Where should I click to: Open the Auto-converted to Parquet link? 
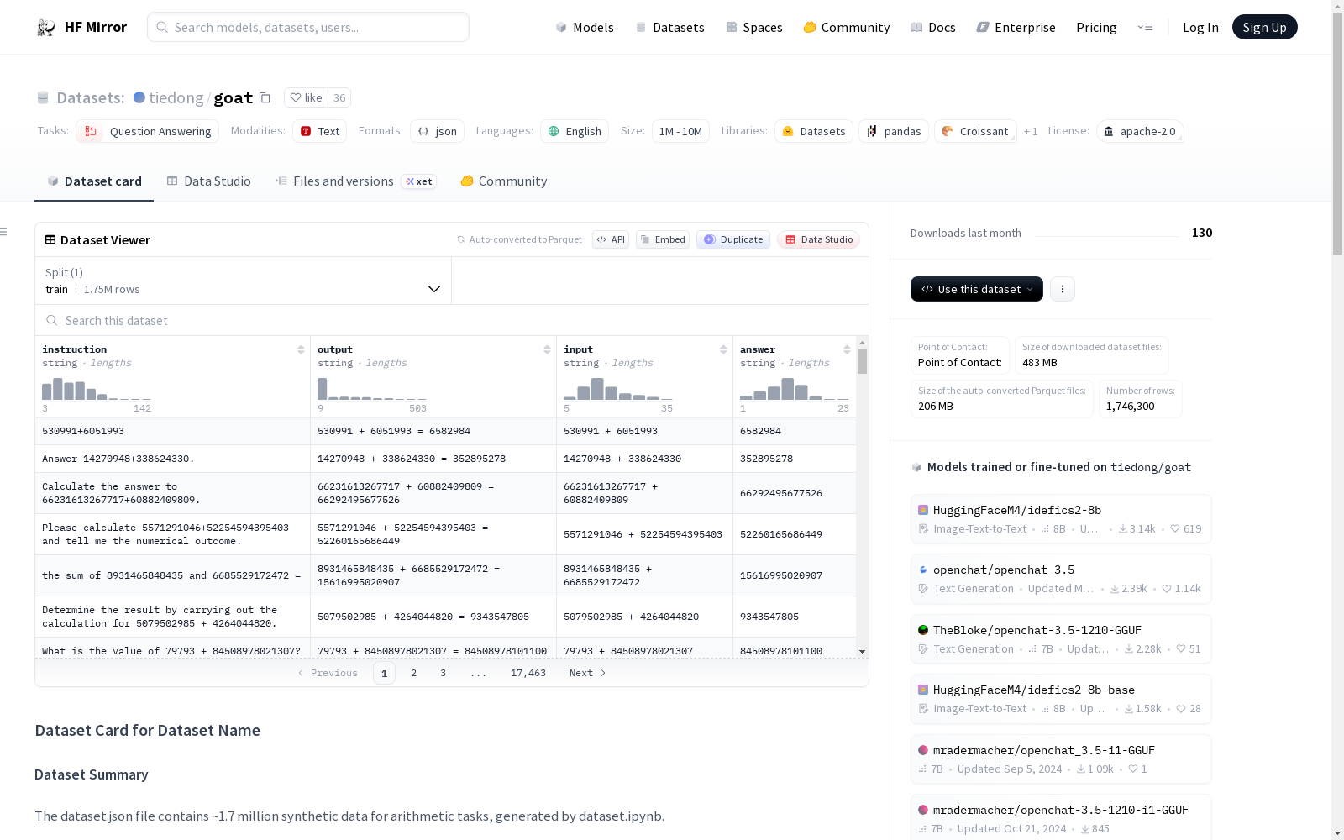pyautogui.click(x=525, y=239)
